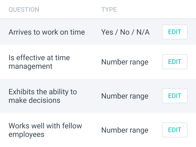Screen dimensions: 196x147
Task: Click the 'Yes / No / N/A' type value
Action: [x=125, y=32]
